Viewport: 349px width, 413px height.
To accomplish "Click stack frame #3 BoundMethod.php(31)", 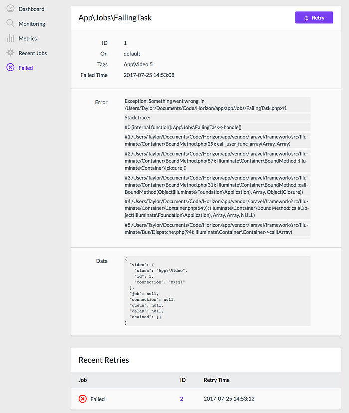I will click(217, 185).
